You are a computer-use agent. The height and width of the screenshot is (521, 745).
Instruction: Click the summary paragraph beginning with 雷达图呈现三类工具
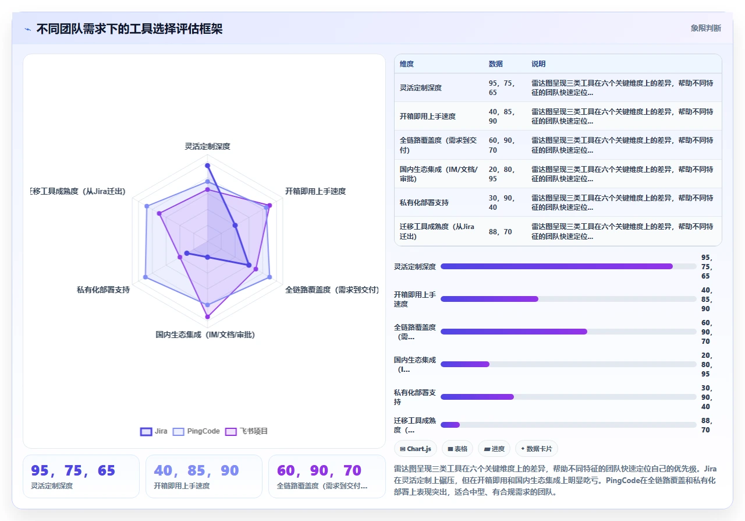[x=555, y=480]
